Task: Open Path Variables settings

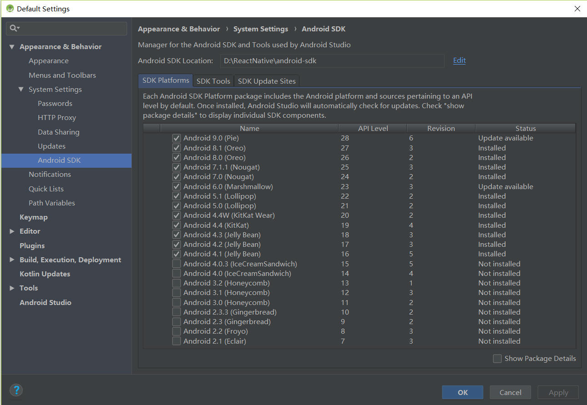Action: pyautogui.click(x=52, y=203)
